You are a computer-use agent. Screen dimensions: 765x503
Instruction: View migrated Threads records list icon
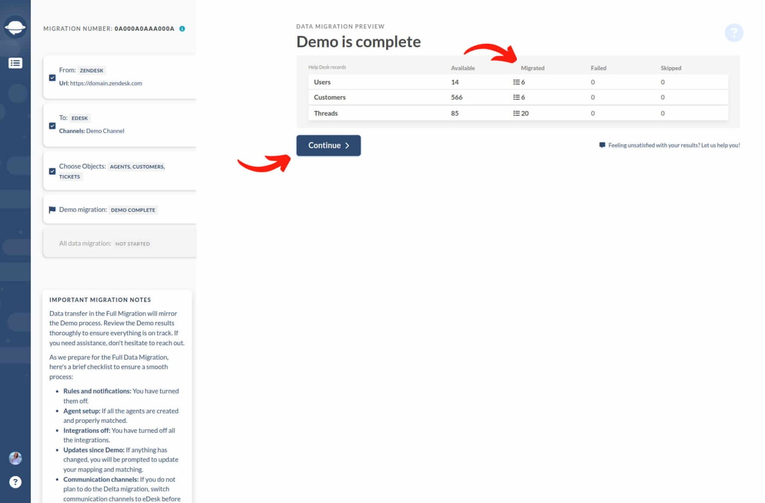(516, 113)
